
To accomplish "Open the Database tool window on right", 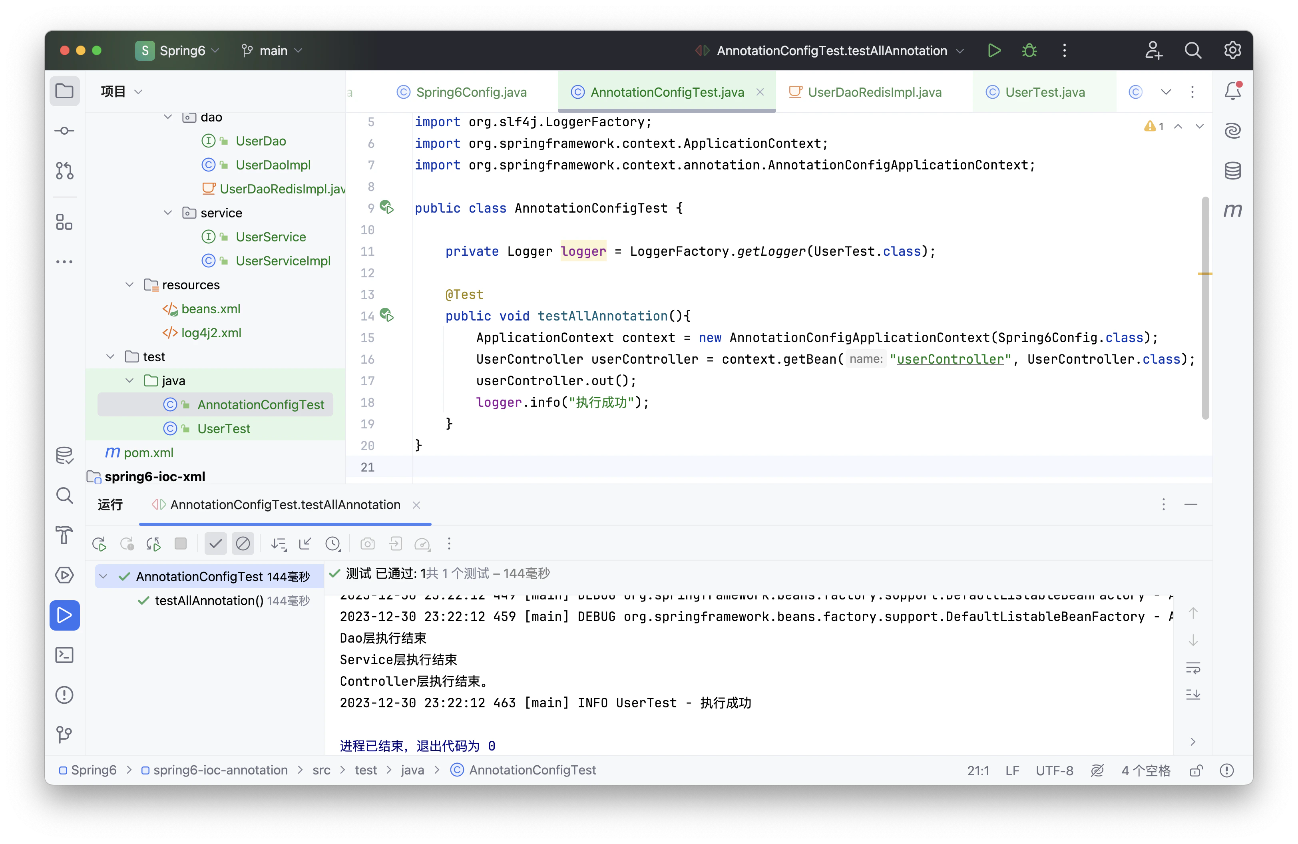I will coord(1232,171).
